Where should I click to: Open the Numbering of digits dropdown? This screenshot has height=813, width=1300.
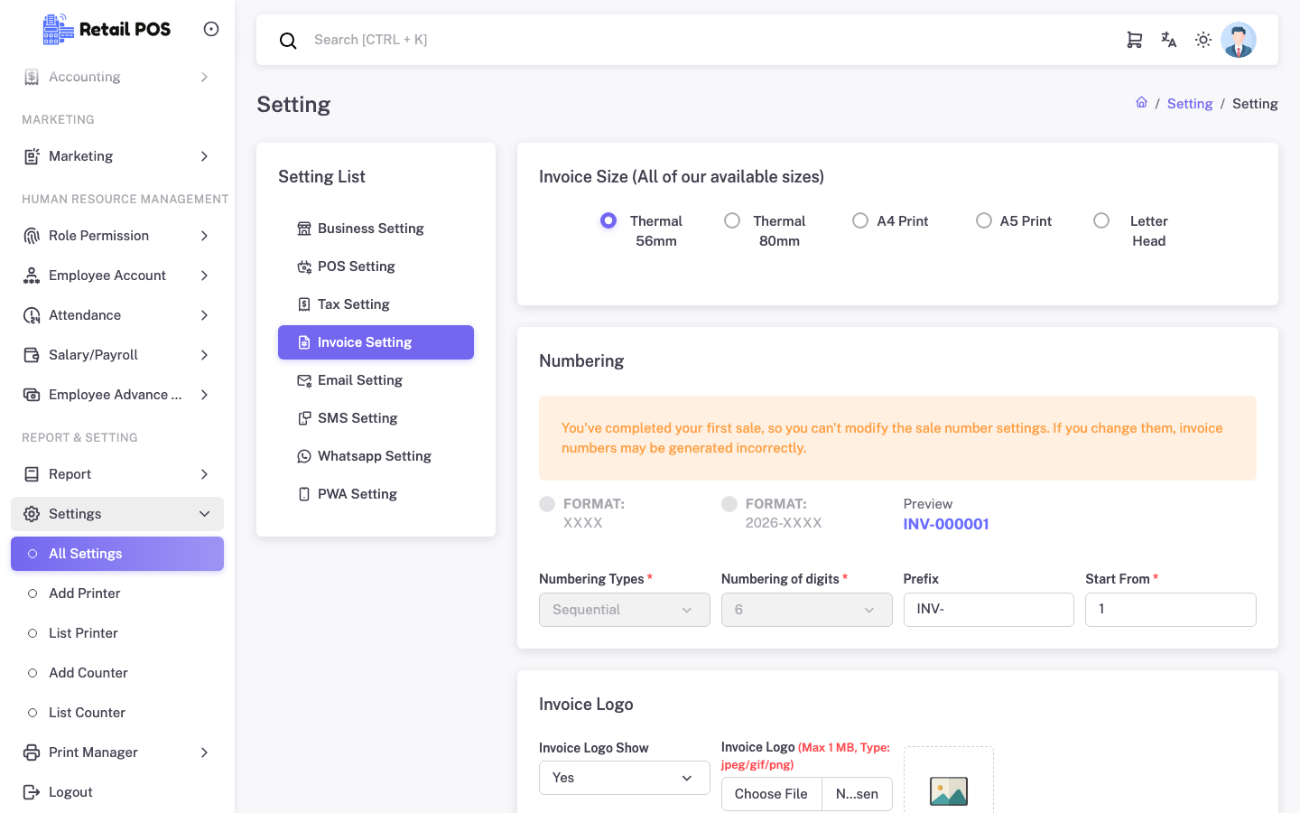pyautogui.click(x=807, y=610)
